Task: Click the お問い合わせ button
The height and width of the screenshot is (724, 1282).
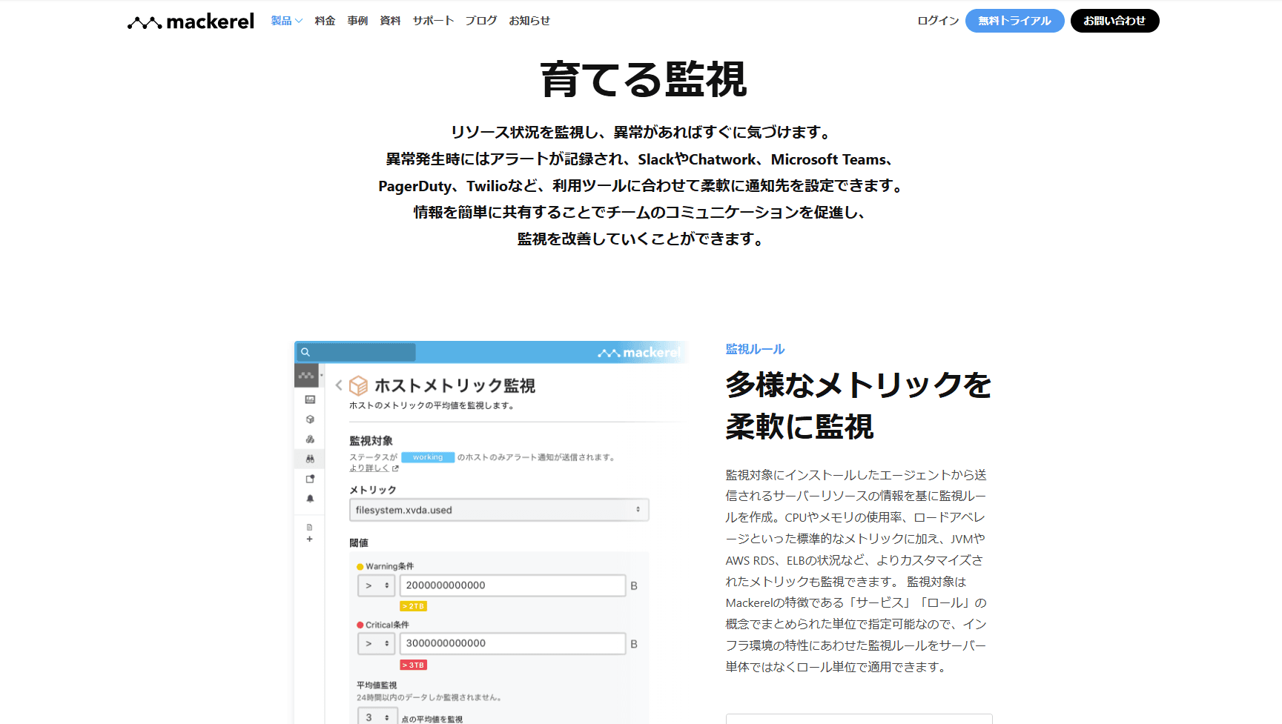Action: point(1114,21)
